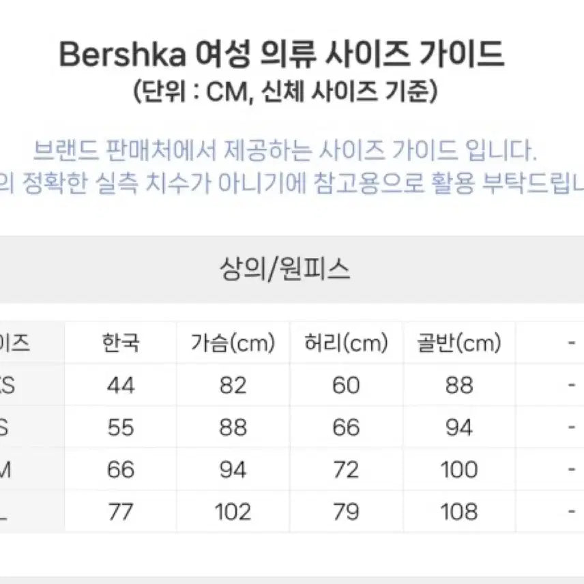Select waist value 60 cell
This screenshot has width=584, height=584.
[x=346, y=385]
